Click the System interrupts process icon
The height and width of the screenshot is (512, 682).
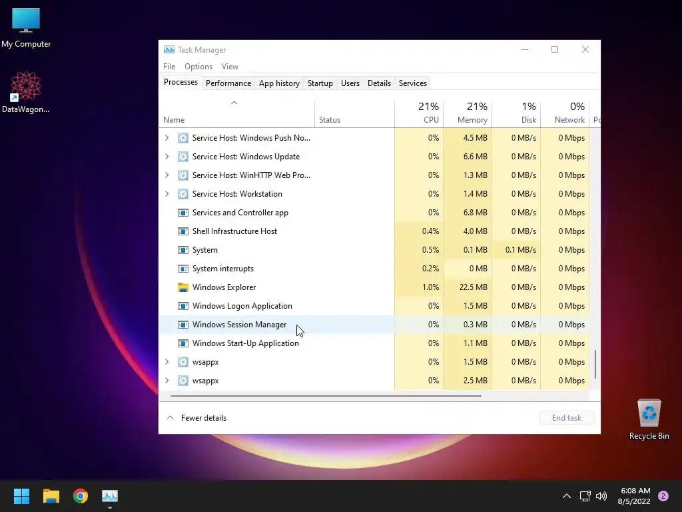coord(183,269)
